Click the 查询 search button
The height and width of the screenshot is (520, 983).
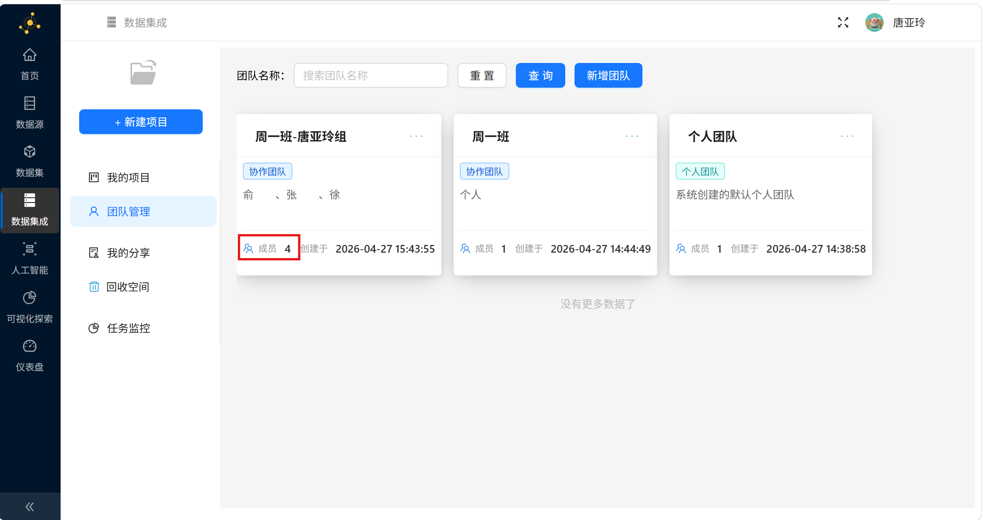(540, 76)
